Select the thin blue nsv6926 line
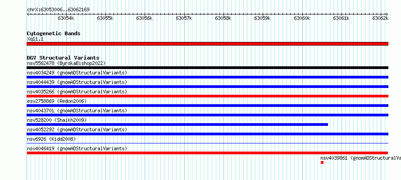Image resolution: width=401 pixels, height=180 pixels. tap(207, 143)
